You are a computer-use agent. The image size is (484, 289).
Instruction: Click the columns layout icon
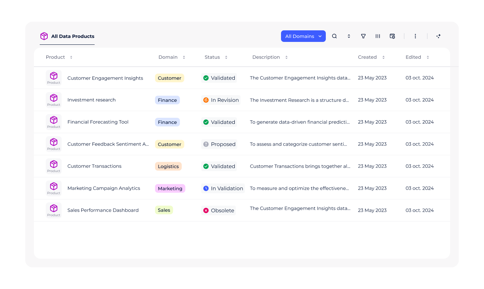click(378, 36)
